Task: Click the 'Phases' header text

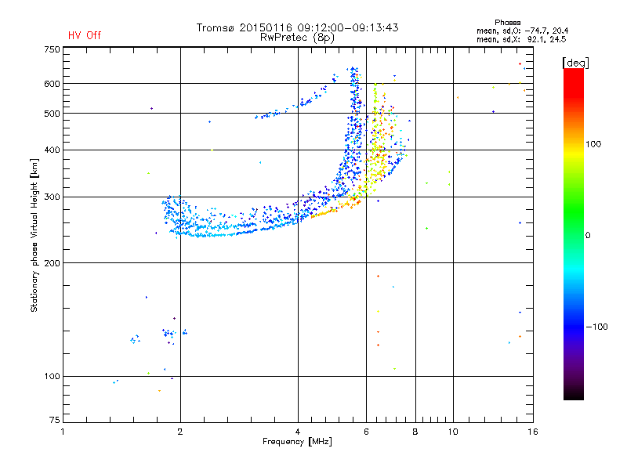Action: [507, 23]
